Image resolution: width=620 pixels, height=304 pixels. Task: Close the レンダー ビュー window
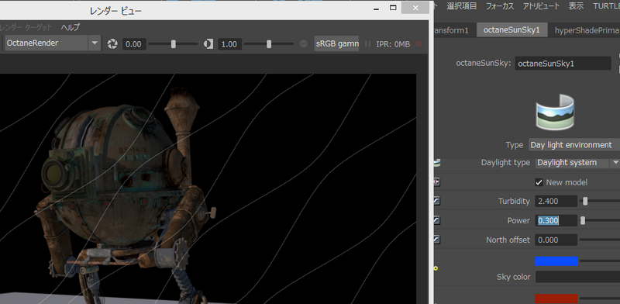415,8
